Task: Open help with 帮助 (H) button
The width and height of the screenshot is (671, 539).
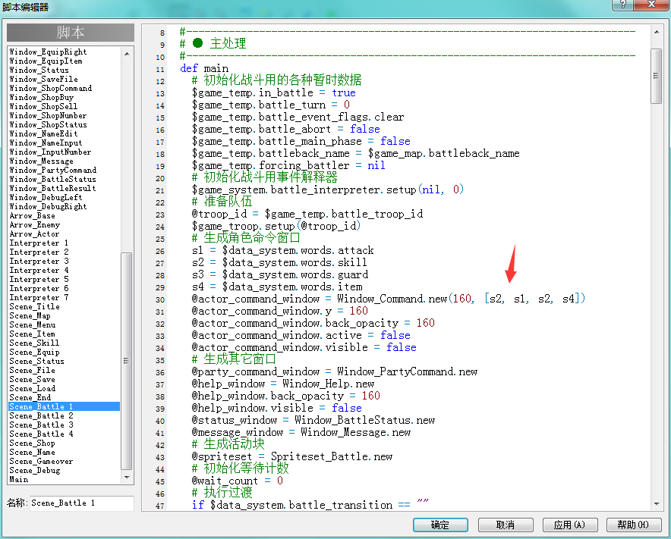Action: point(633,525)
